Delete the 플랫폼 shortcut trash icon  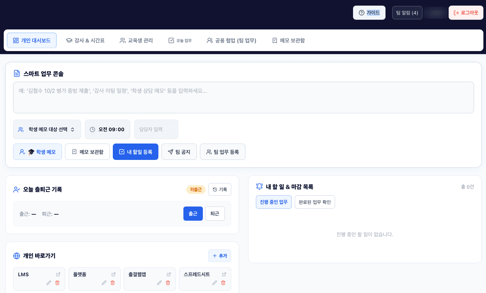(x=112, y=283)
